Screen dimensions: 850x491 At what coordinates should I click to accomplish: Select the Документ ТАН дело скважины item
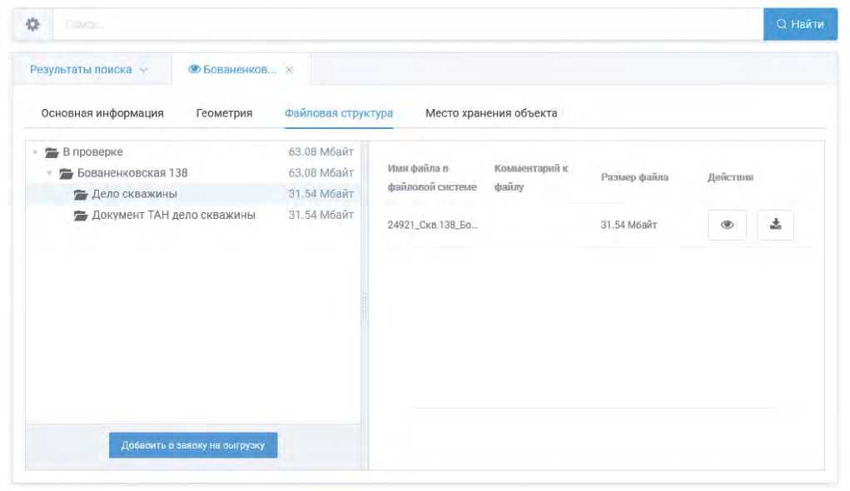pyautogui.click(x=173, y=216)
